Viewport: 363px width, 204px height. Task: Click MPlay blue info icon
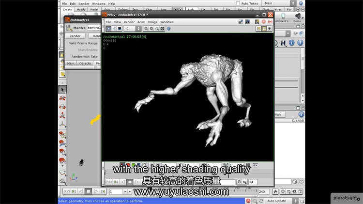[169, 29]
